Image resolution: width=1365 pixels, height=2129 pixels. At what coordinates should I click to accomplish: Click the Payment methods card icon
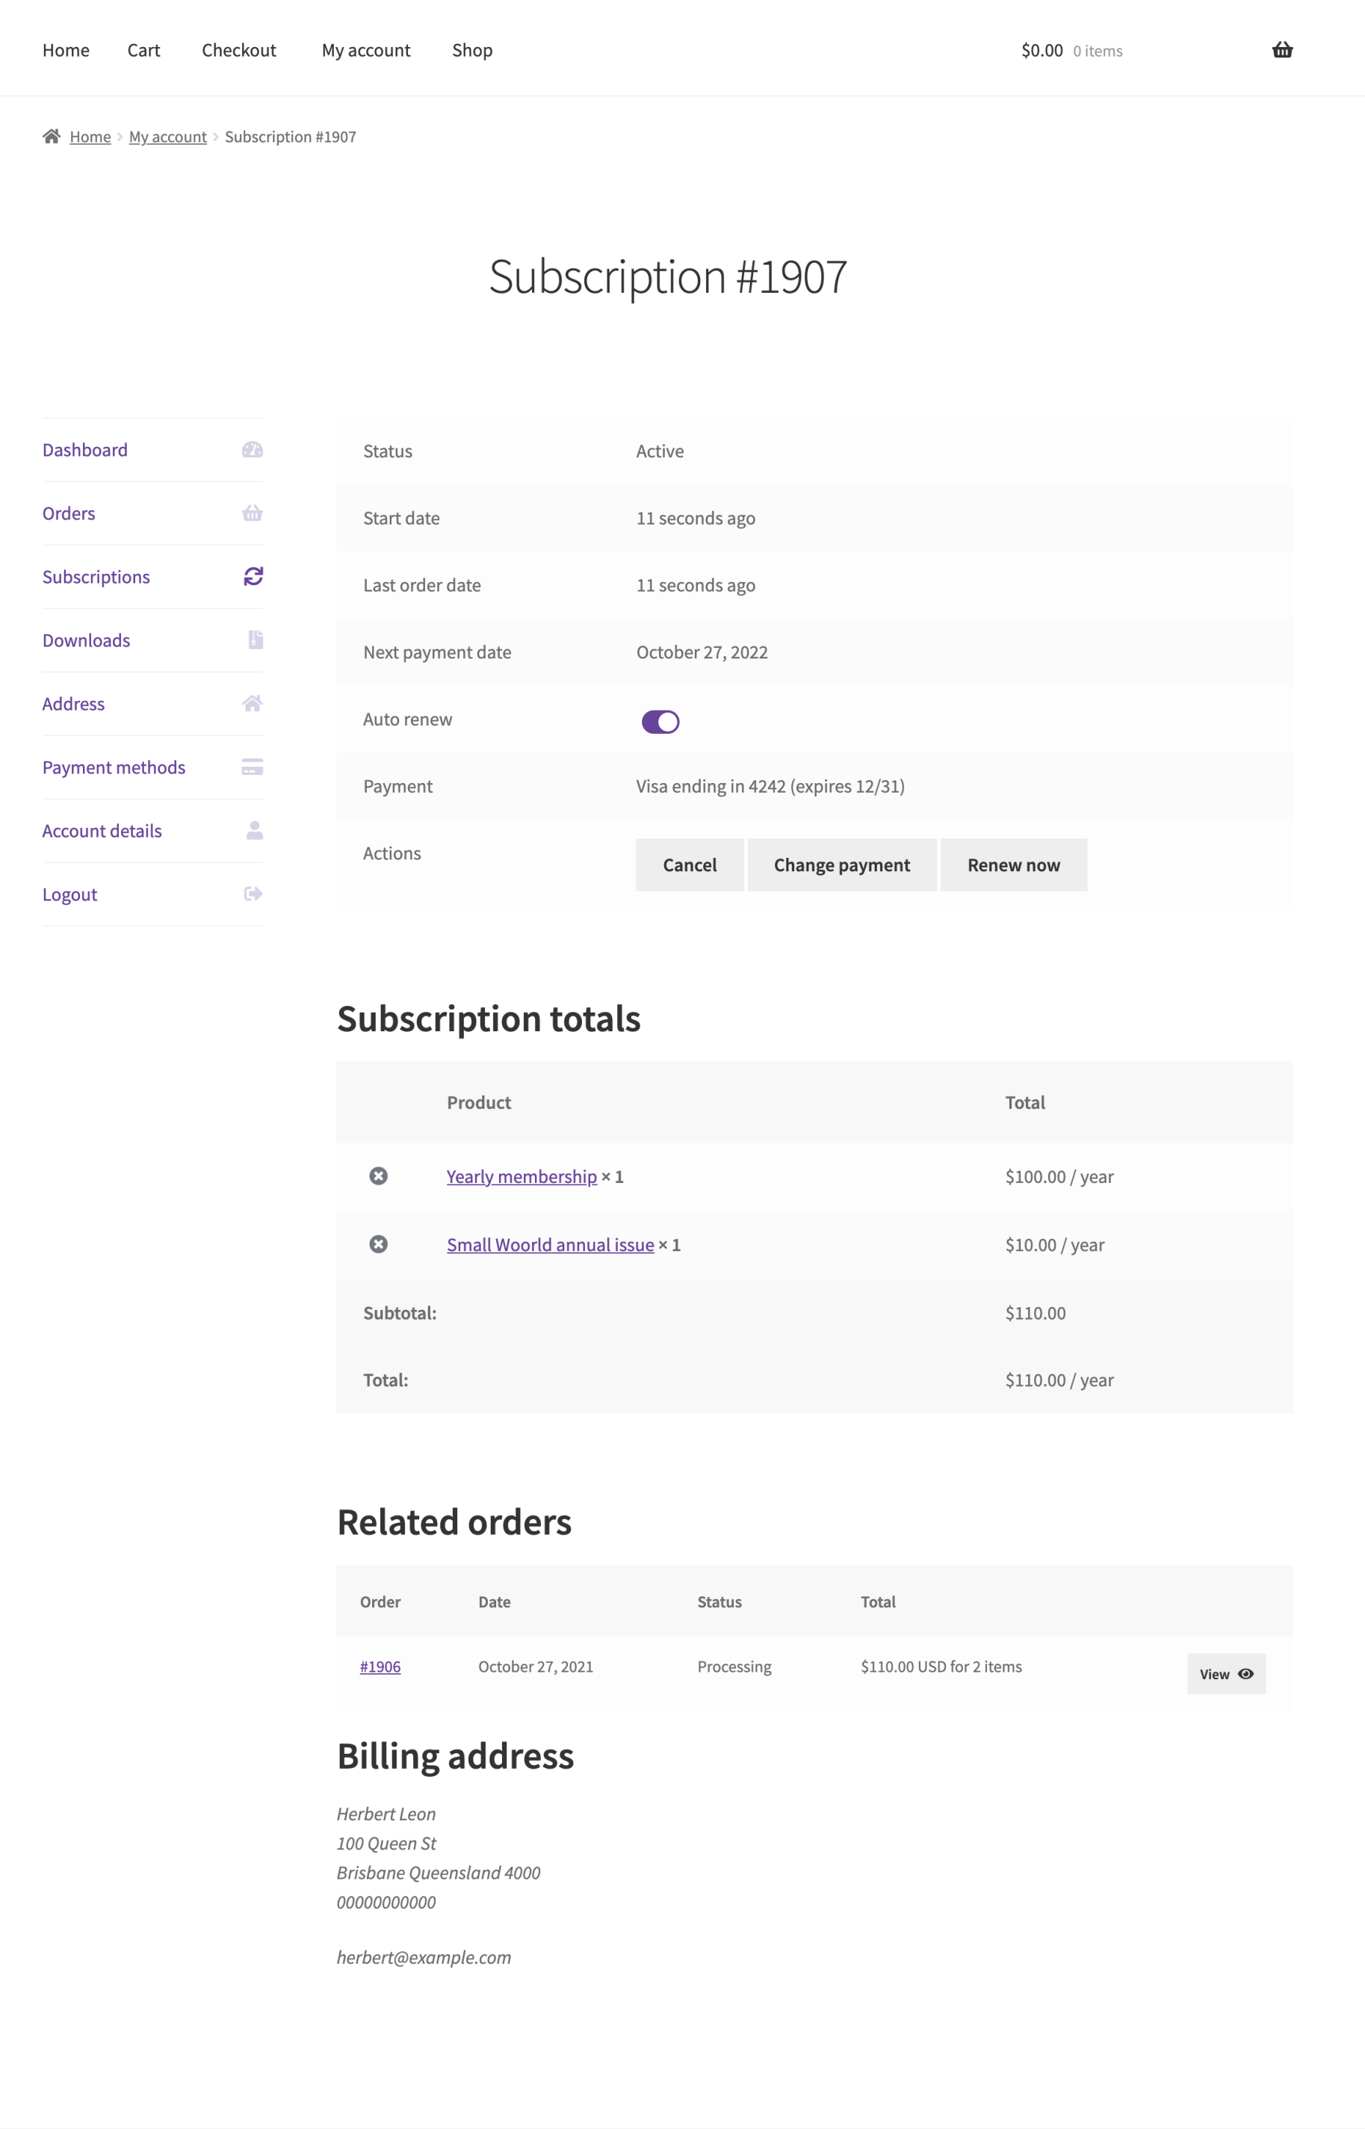pos(253,767)
